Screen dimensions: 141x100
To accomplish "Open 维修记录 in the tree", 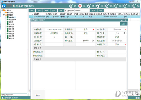I will [x=12, y=27].
